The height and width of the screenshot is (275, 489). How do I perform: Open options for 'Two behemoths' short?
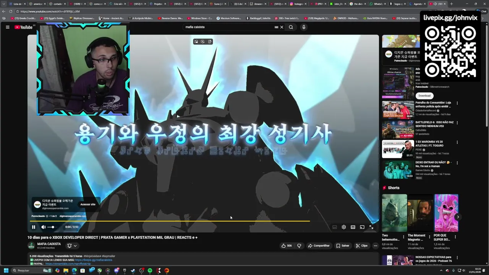point(403,237)
